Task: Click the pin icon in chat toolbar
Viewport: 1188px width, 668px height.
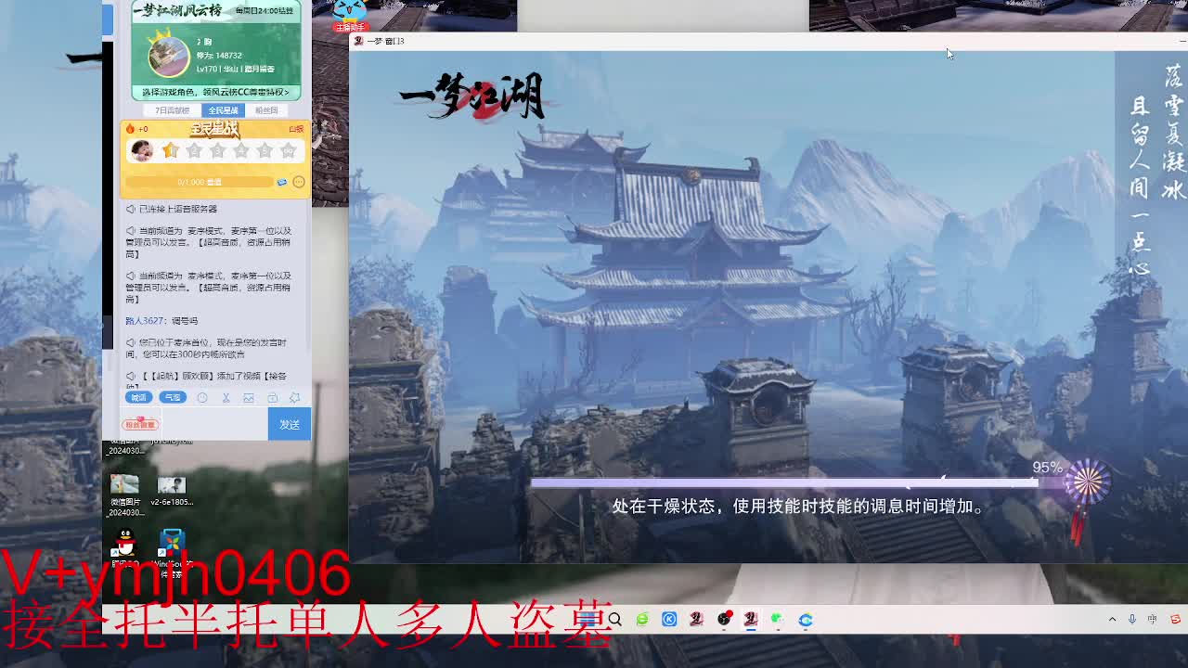Action: [x=294, y=397]
